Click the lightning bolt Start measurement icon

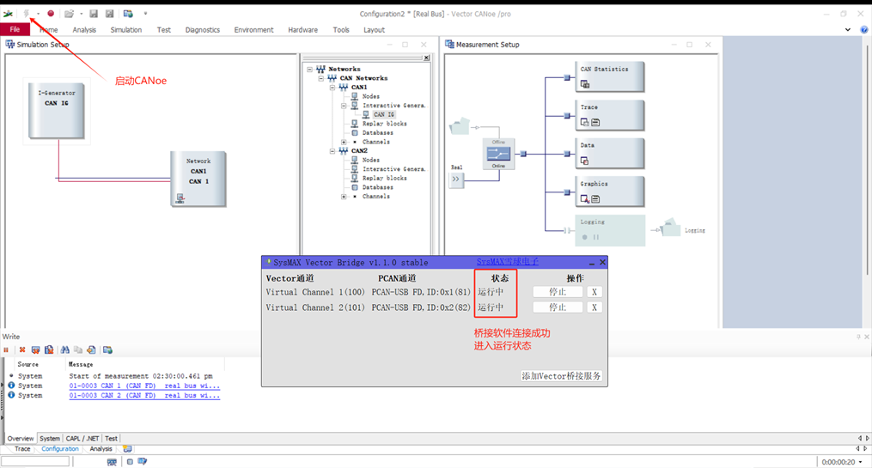pyautogui.click(x=27, y=14)
